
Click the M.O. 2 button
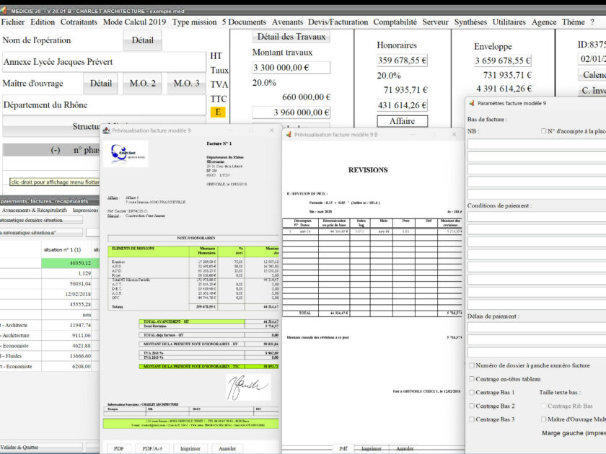tap(143, 84)
